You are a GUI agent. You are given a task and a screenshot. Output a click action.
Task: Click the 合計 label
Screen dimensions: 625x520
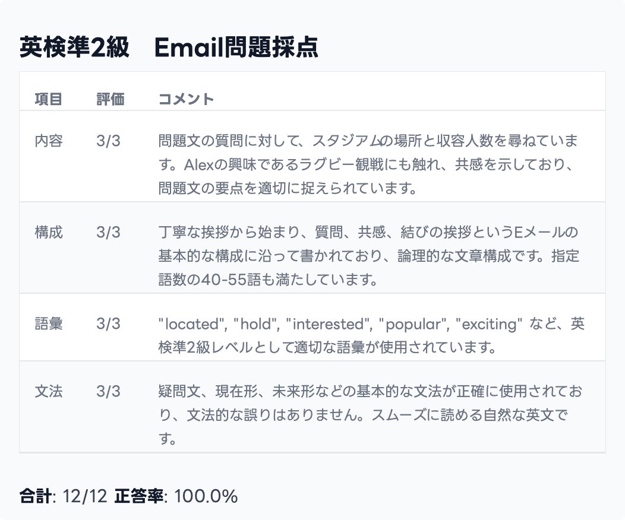point(35,496)
